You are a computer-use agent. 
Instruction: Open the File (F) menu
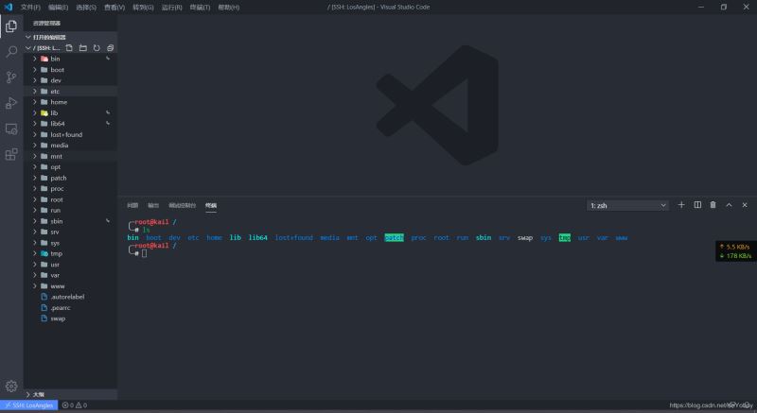(x=30, y=8)
